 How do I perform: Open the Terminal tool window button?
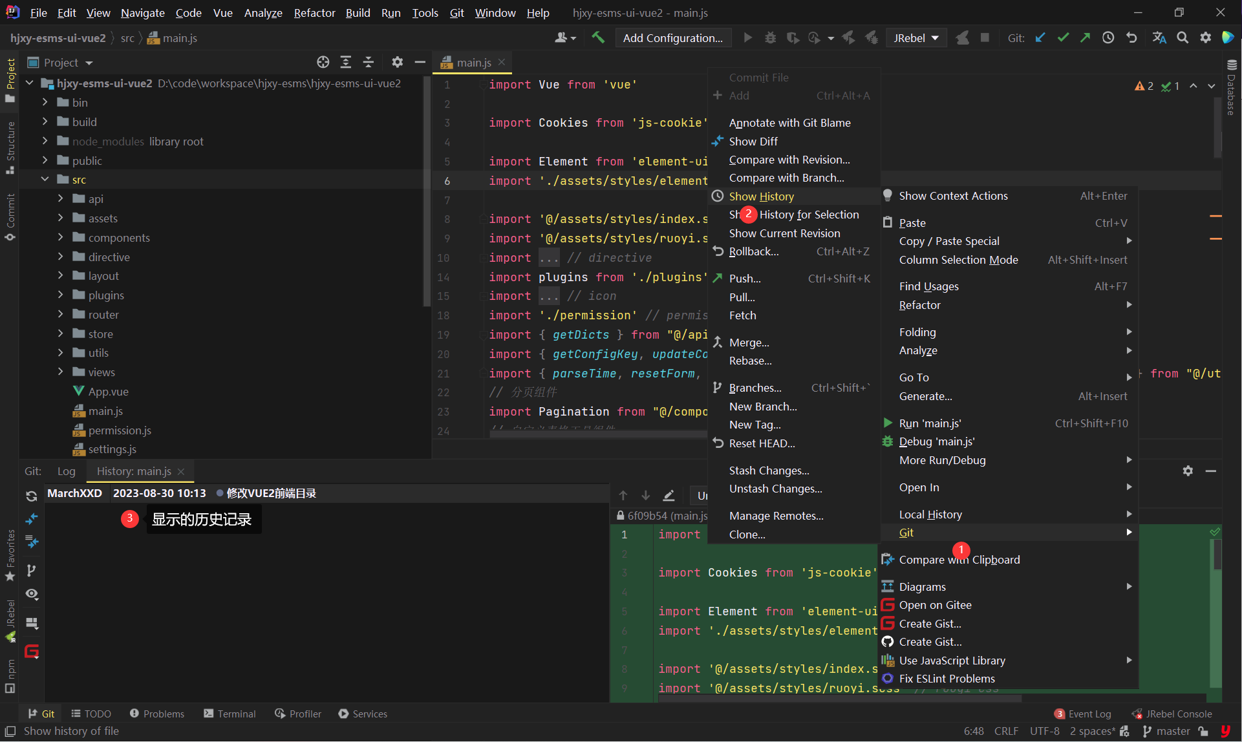click(230, 714)
